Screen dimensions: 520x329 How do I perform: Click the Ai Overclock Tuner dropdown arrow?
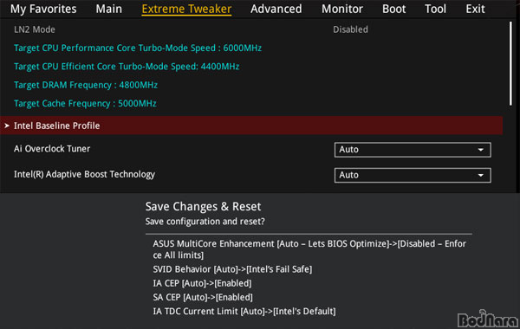[480, 150]
